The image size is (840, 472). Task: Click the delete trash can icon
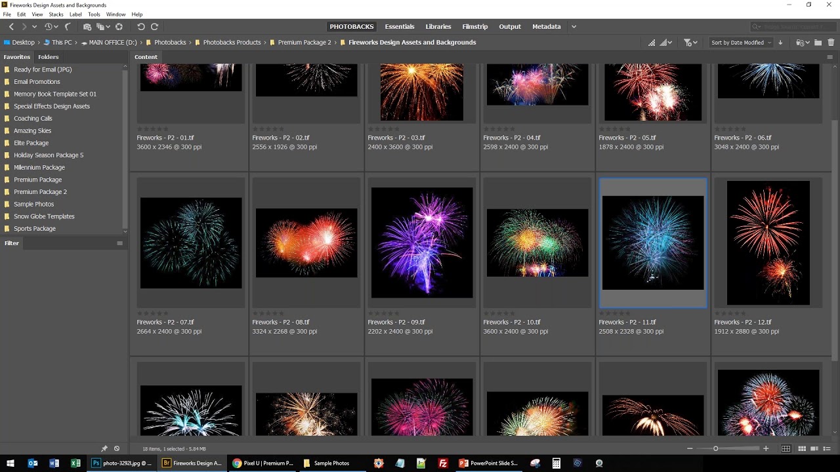point(831,43)
